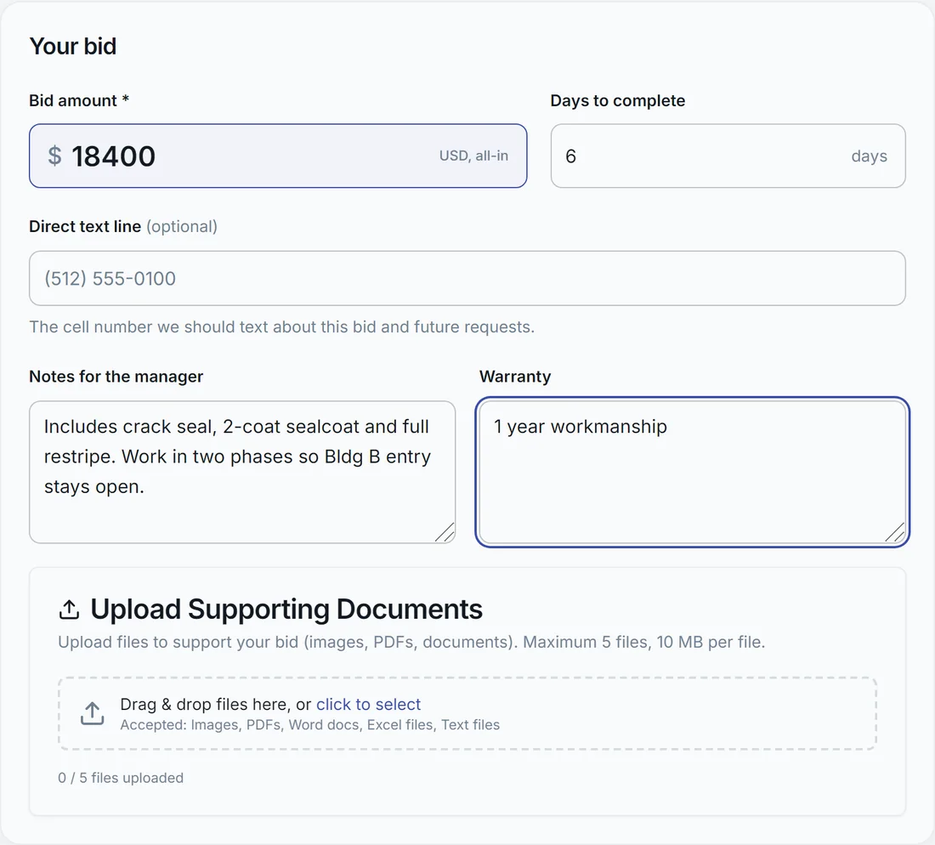Open file picker via 'click to select' link
Image resolution: width=935 pixels, height=845 pixels.
pyautogui.click(x=369, y=704)
